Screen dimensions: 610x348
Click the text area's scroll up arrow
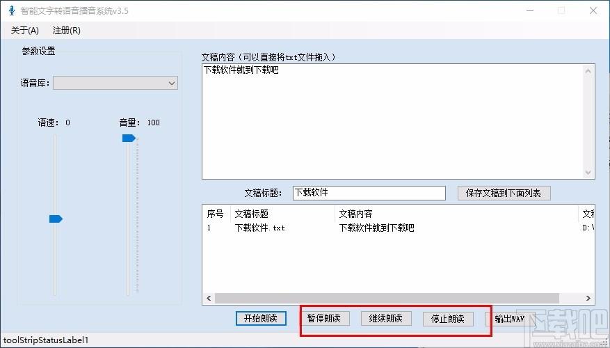[588, 71]
